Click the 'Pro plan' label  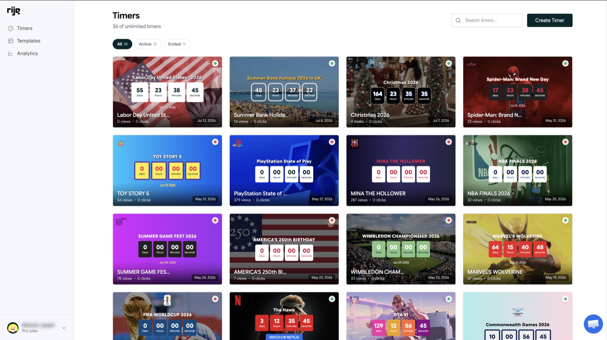pos(30,331)
